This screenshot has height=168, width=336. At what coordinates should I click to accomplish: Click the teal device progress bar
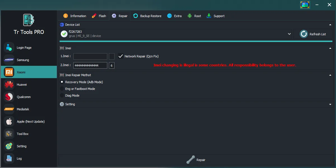[x=196, y=41]
